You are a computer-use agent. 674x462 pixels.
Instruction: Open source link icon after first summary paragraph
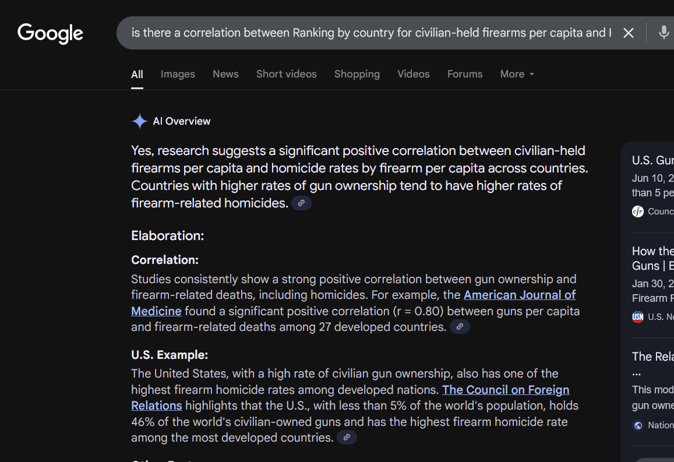pyautogui.click(x=301, y=203)
